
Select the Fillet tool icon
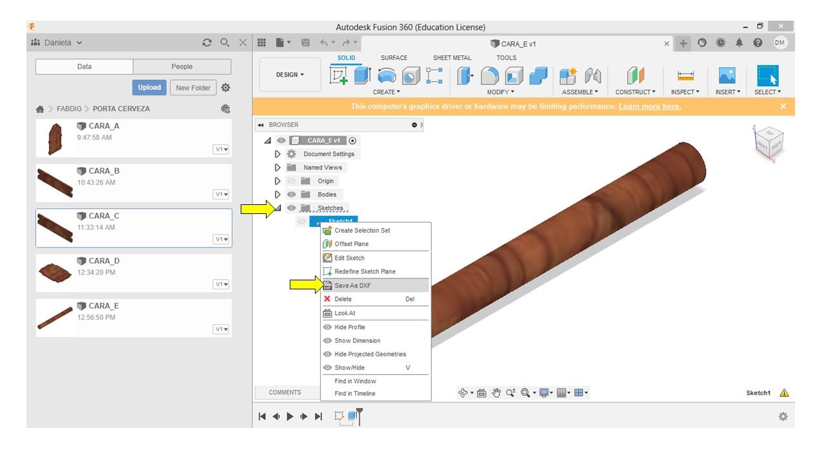490,76
